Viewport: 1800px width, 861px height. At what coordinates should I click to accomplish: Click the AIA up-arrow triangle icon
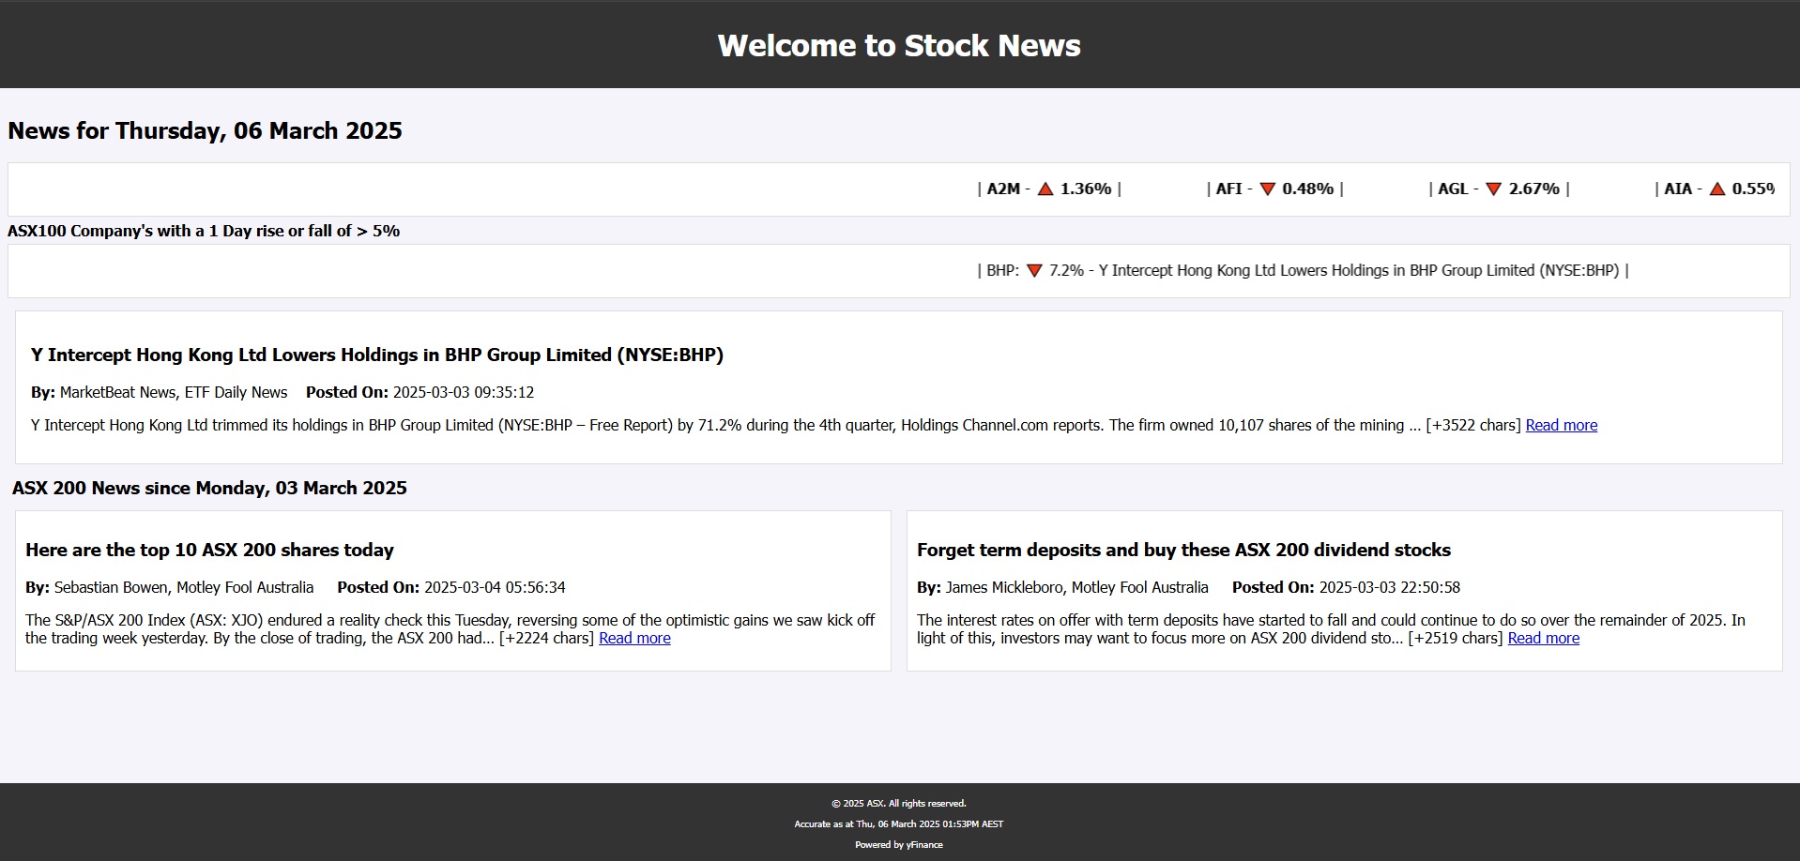[1716, 189]
